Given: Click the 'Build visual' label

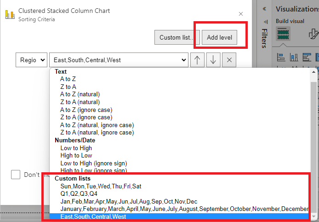Looking at the screenshot, I should point(290,21).
